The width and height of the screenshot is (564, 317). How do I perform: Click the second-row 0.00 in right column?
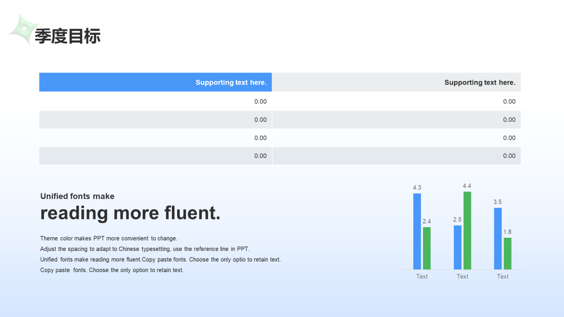509,120
